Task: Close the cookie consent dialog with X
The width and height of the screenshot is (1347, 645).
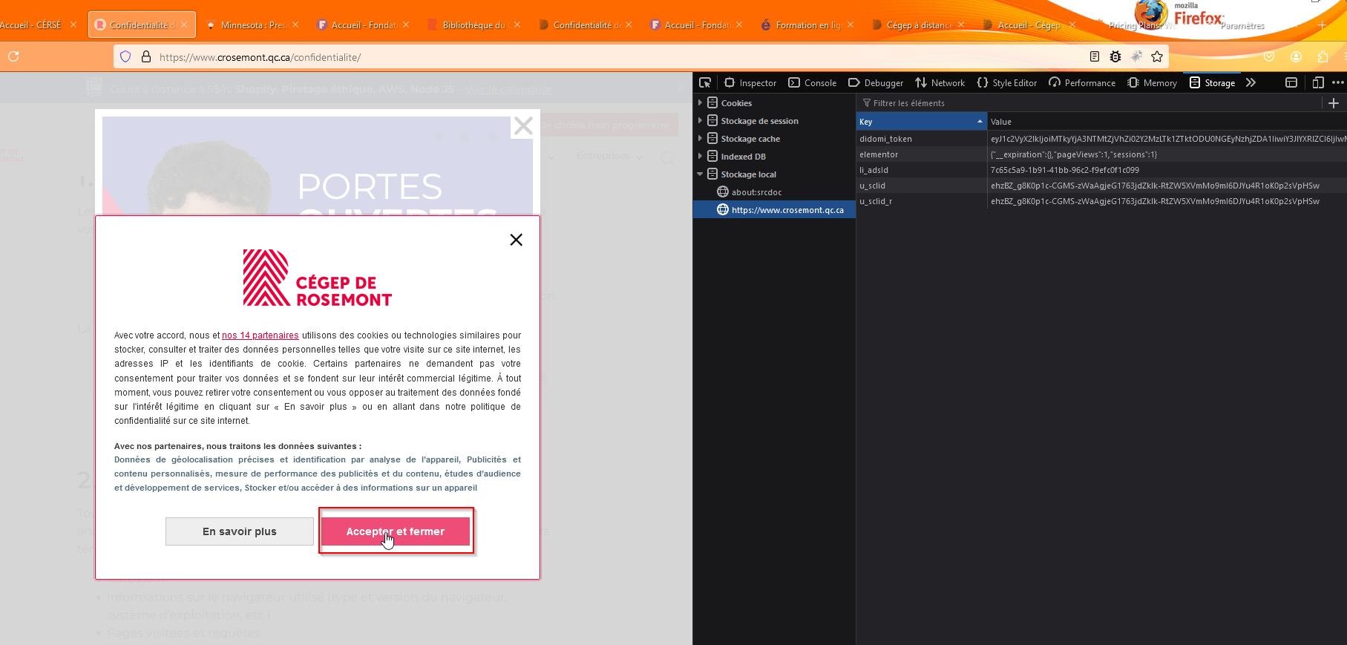Action: pyautogui.click(x=516, y=240)
